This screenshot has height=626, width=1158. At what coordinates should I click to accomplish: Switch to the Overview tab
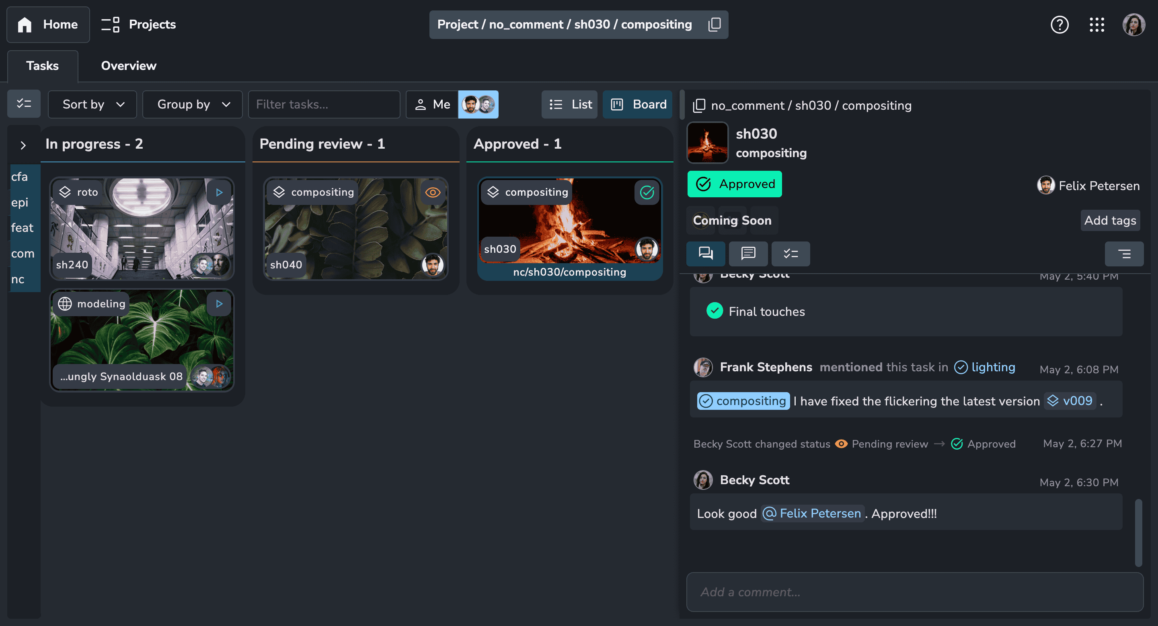tap(128, 65)
